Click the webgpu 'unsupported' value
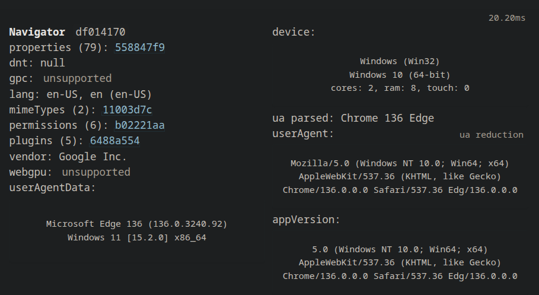This screenshot has width=539, height=295. pos(96,172)
